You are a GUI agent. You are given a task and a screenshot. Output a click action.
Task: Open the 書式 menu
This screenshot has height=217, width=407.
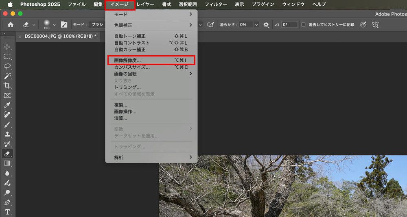click(166, 4)
